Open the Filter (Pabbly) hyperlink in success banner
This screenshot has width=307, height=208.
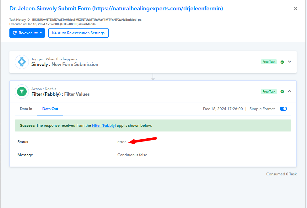click(x=104, y=125)
